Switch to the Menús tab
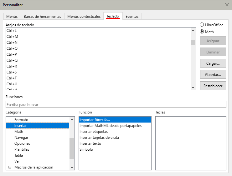Screen dimensions: 232x176 point(12,17)
